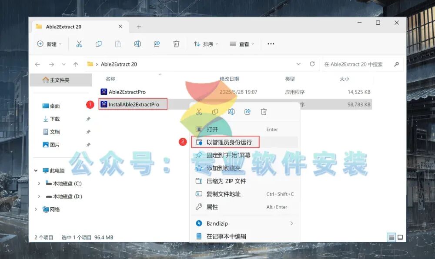Select 本地磁盘 (D:) drive
Screen dimensions: 435x259
click(64, 196)
